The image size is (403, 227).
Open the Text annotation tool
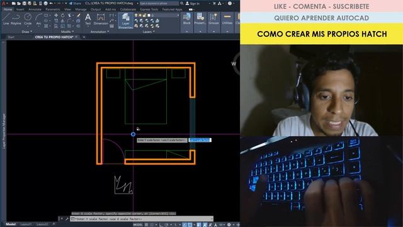pyautogui.click(x=88, y=19)
